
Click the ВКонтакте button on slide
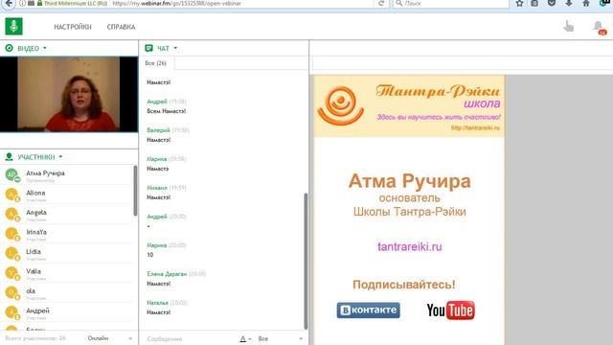[x=368, y=310]
